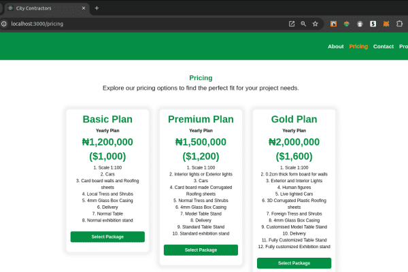Open page in app icon in address bar

click(292, 24)
